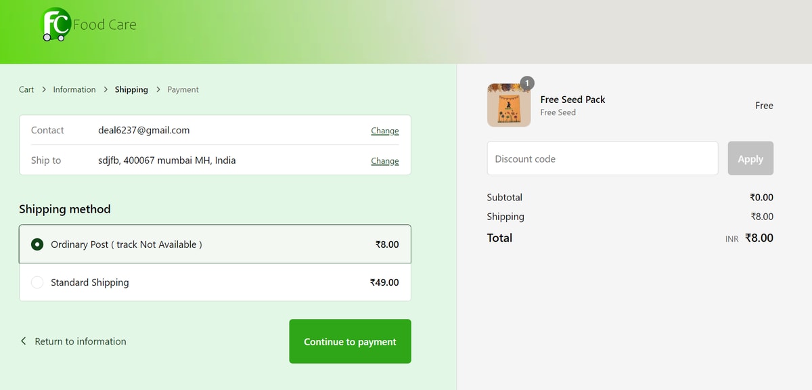Image resolution: width=812 pixels, height=390 pixels.
Task: Change the contact email address
Action: pyautogui.click(x=384, y=131)
